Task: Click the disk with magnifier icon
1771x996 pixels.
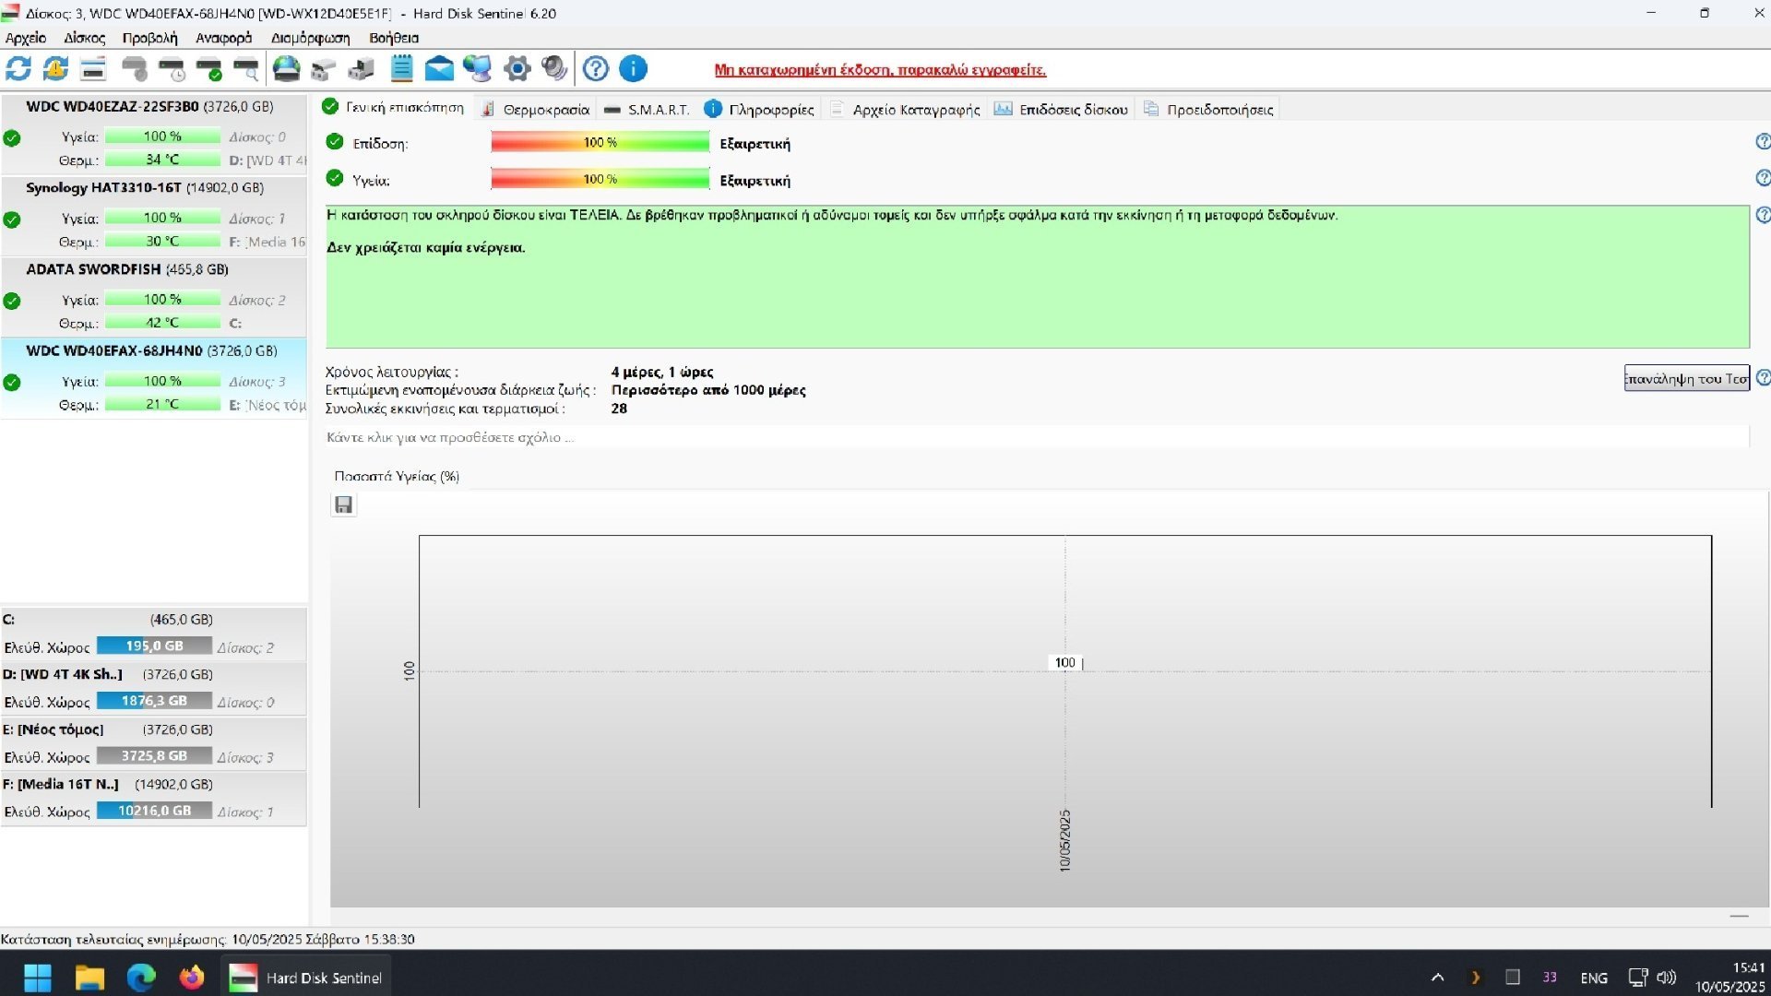Action: (x=246, y=68)
